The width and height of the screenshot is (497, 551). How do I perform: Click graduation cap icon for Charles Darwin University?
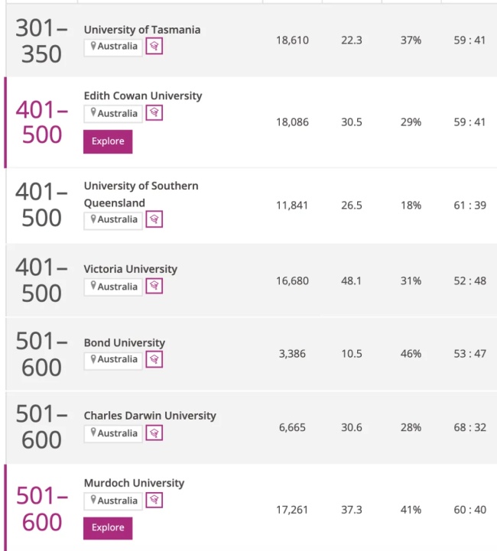click(x=154, y=433)
